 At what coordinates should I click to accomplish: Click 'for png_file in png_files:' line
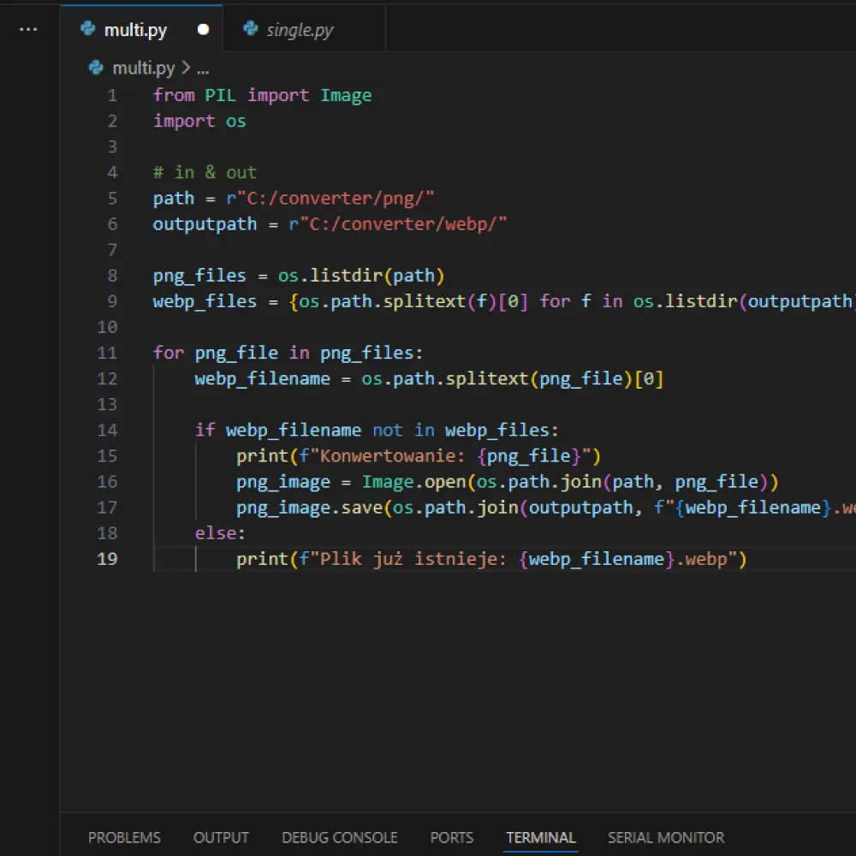288,354
